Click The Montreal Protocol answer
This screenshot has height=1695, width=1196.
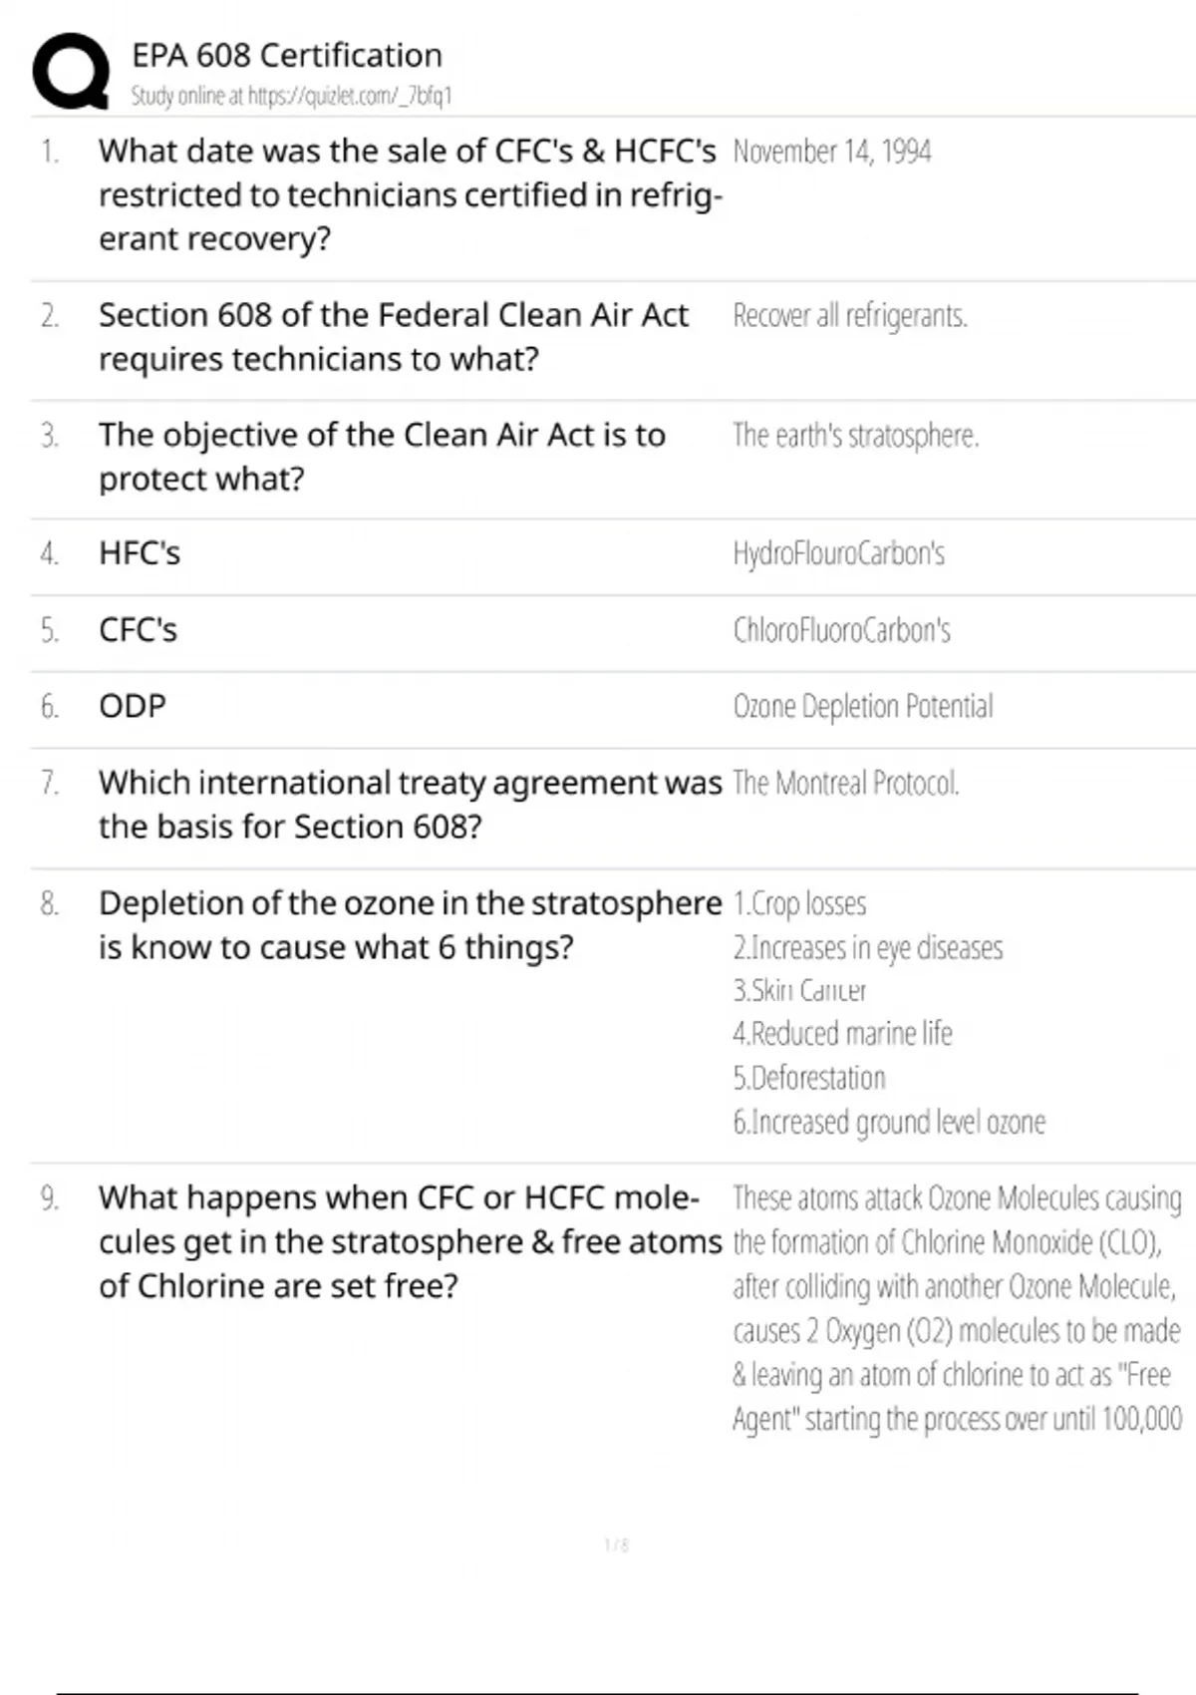[x=846, y=784]
